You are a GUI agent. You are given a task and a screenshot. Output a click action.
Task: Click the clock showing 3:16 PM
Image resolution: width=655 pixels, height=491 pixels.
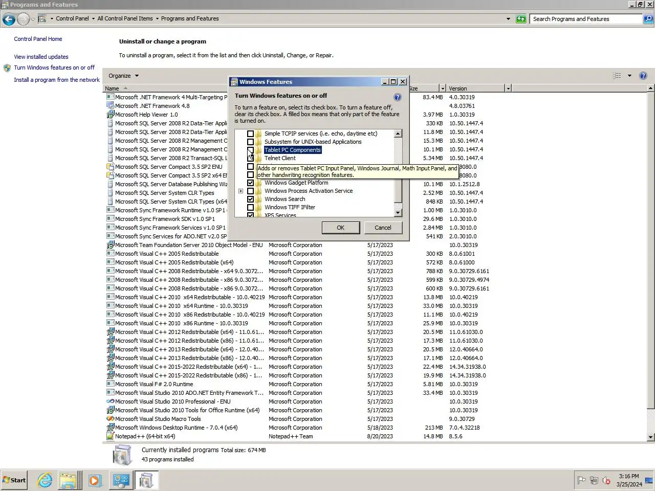628,476
